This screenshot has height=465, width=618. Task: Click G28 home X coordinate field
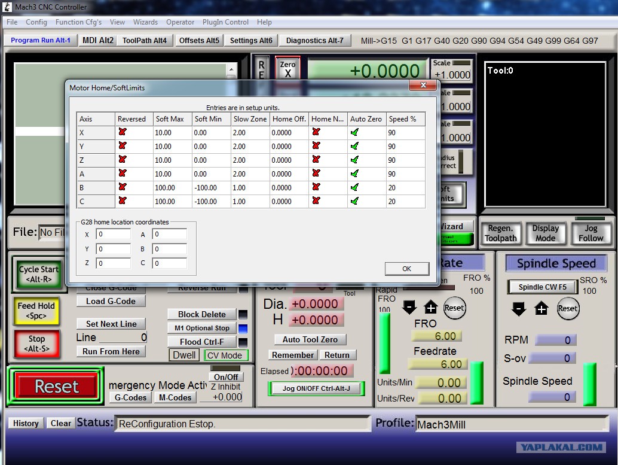coord(114,235)
